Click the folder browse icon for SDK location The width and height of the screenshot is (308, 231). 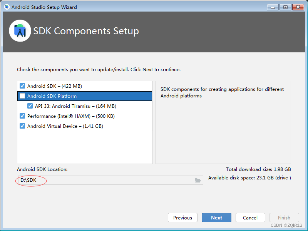(198, 180)
